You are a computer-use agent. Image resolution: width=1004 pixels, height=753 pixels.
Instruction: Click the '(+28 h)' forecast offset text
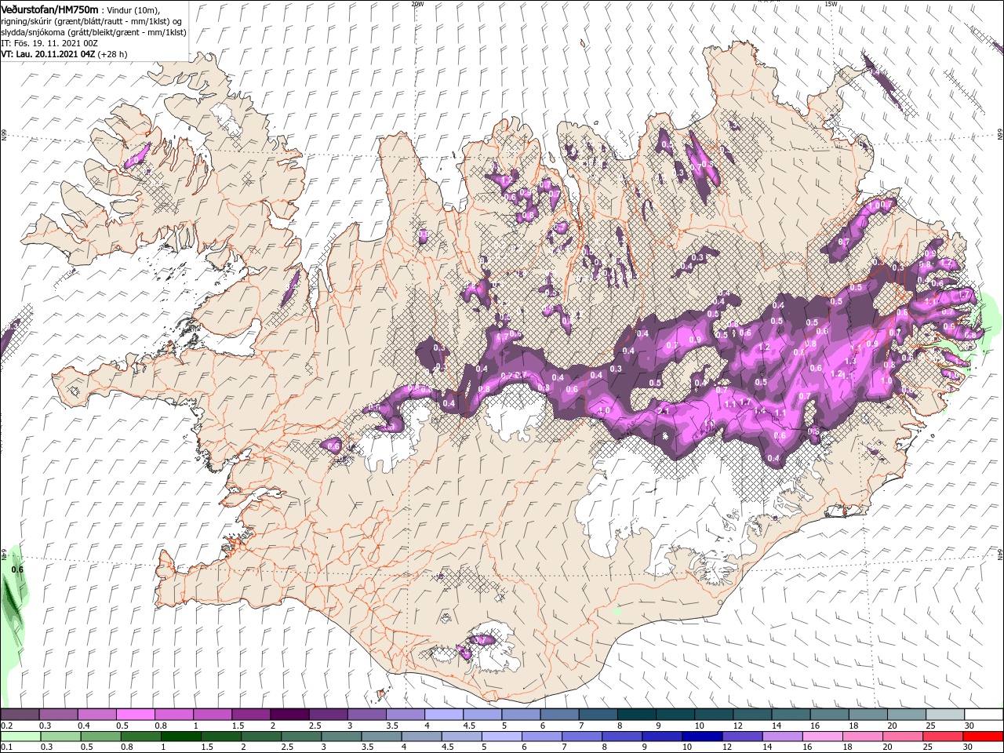[x=113, y=54]
